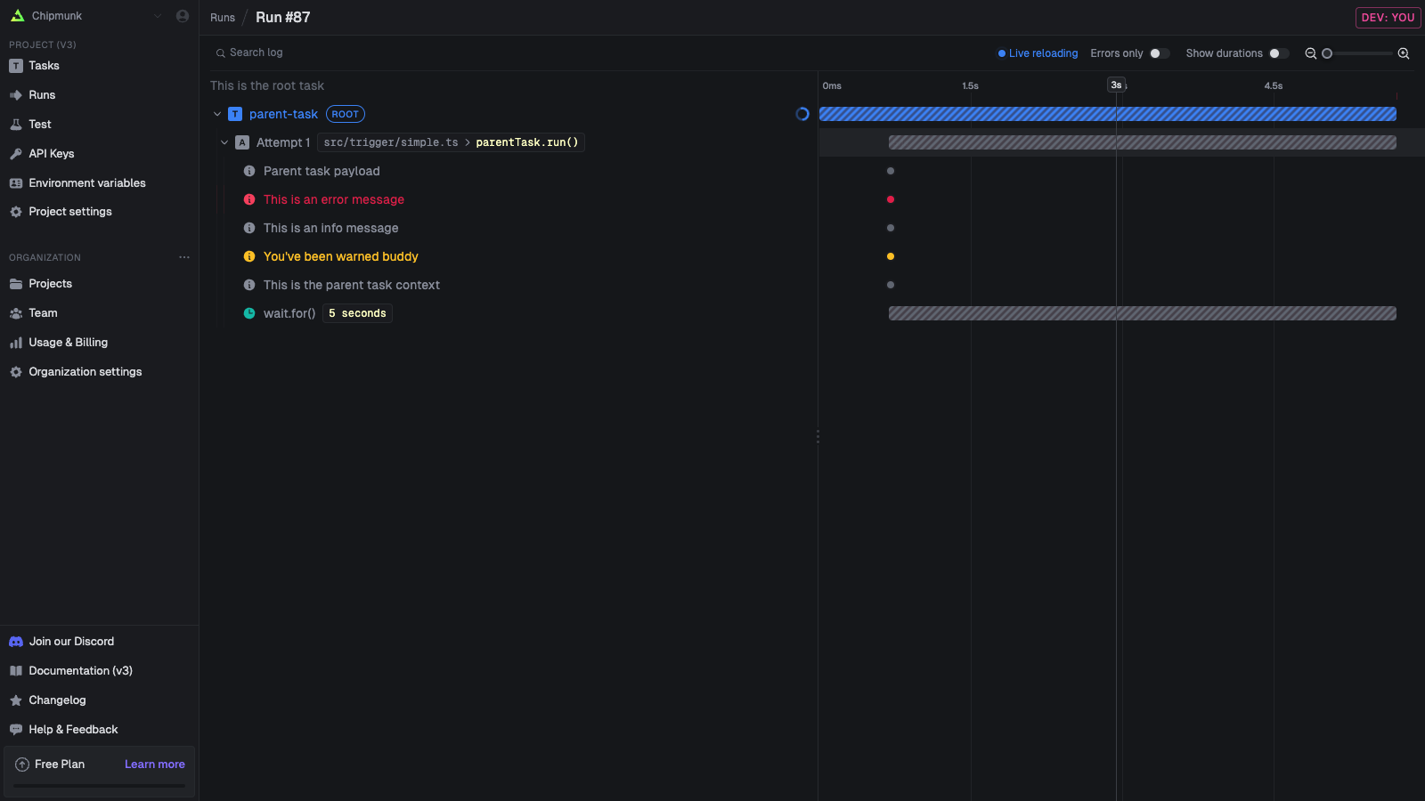The height and width of the screenshot is (801, 1425).
Task: Click the '5 seconds' badge
Action: click(357, 313)
